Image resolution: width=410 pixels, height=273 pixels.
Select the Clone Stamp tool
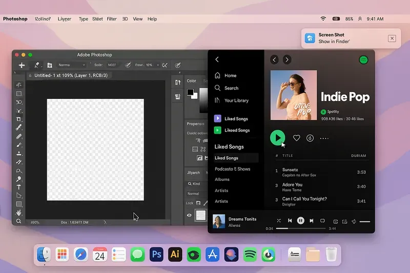[19, 153]
